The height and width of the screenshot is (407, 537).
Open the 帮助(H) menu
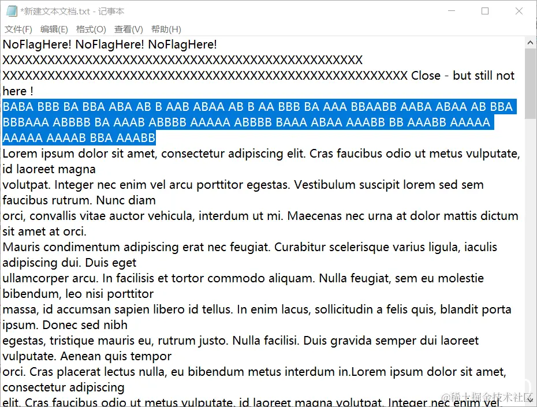[166, 29]
